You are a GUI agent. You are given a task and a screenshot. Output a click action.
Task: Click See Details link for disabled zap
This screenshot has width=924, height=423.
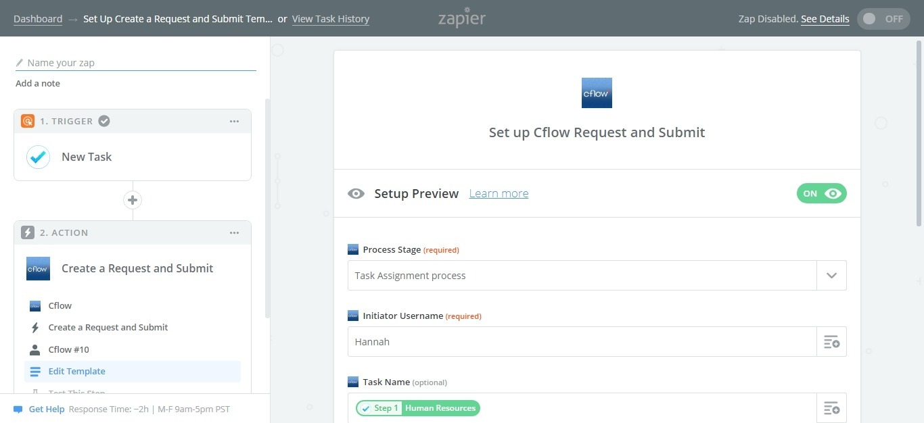pyautogui.click(x=825, y=19)
